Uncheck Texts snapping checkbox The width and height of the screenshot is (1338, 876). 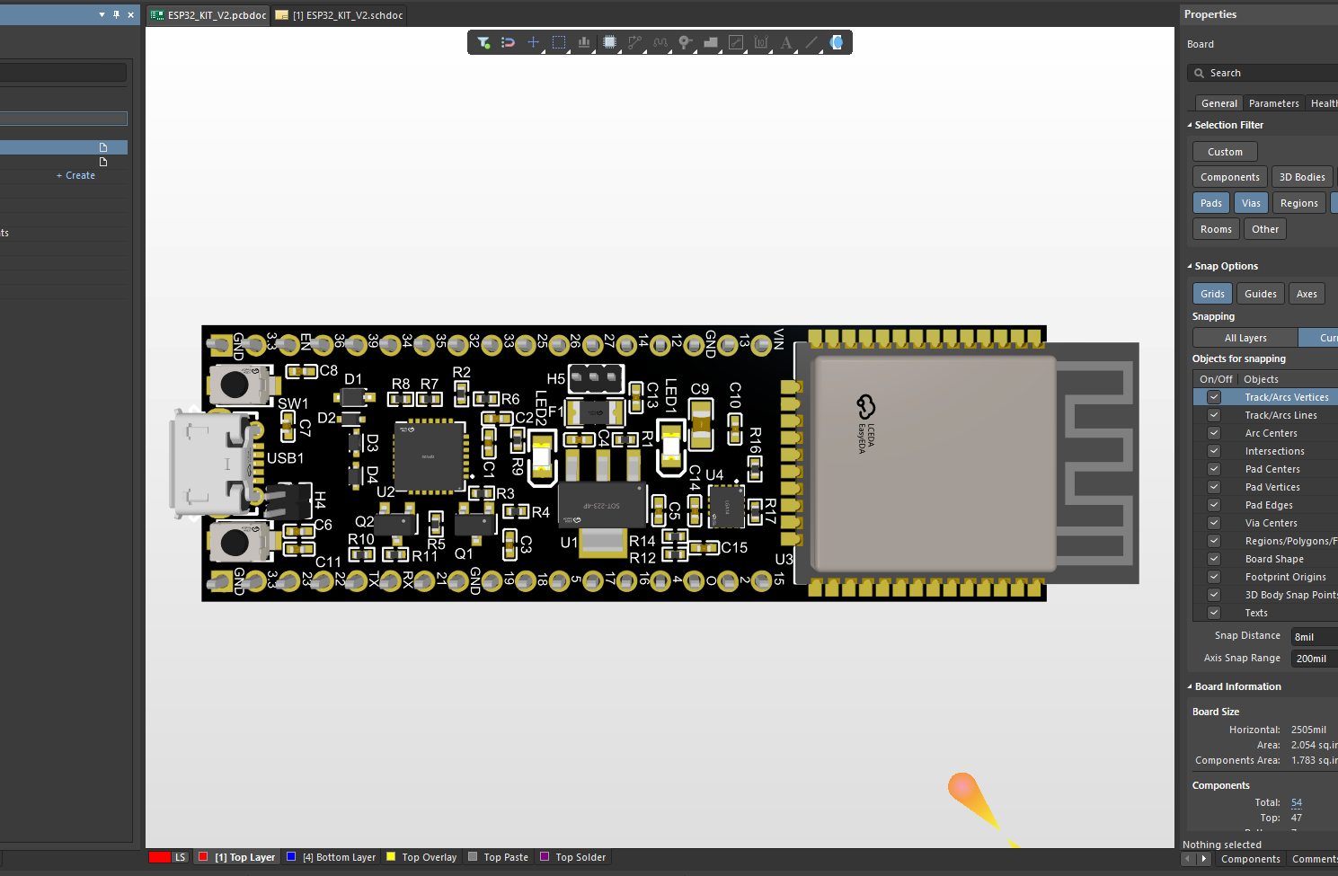1214,613
